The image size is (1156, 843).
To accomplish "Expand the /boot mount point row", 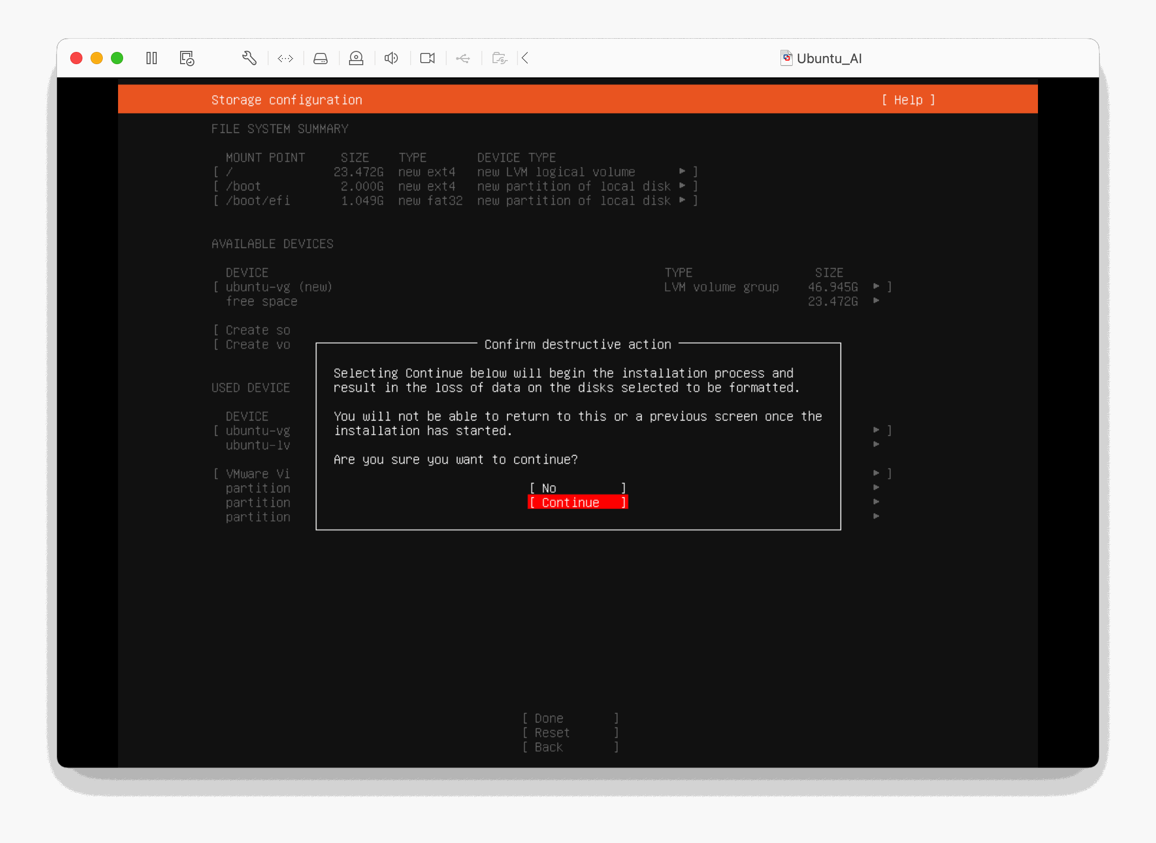I will pos(455,186).
